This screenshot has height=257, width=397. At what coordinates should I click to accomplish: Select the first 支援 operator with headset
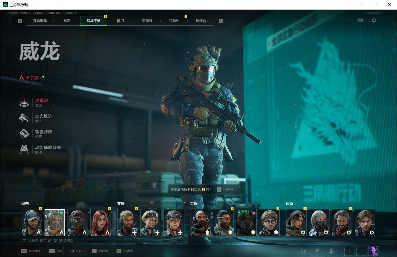tap(128, 223)
